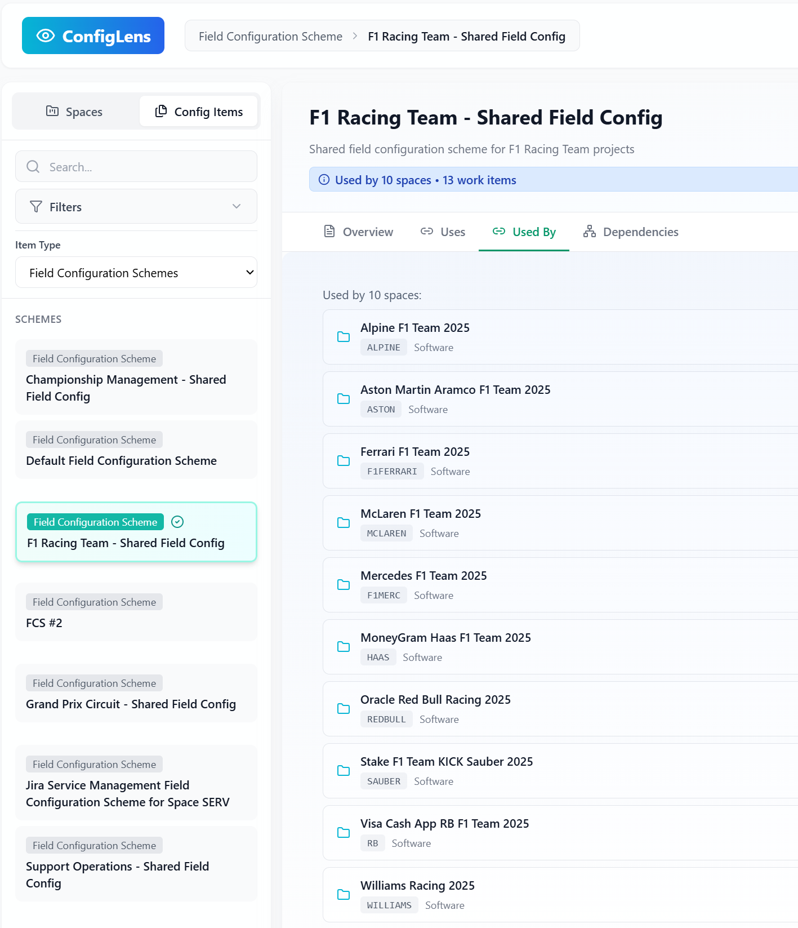Click folder icon for Williams Racing 2025
This screenshot has height=928, width=798.
[344, 895]
